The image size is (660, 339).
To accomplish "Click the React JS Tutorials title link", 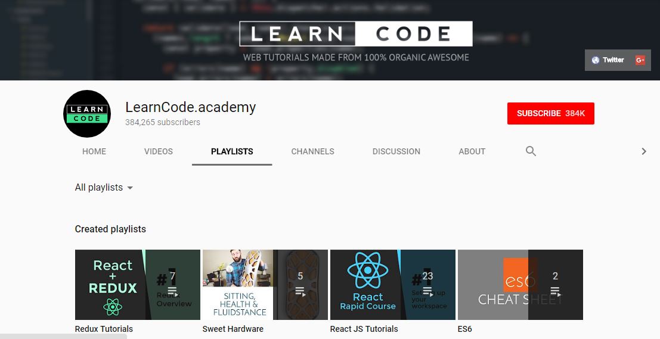I will click(364, 329).
